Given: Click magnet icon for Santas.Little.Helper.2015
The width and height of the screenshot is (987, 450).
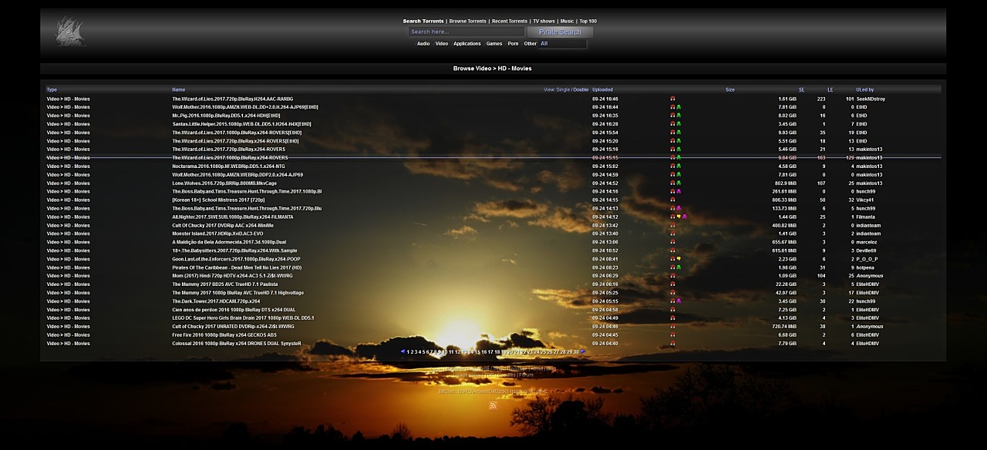Looking at the screenshot, I should point(672,124).
